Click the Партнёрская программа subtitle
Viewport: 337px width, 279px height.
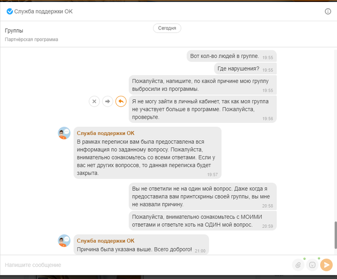click(31, 40)
